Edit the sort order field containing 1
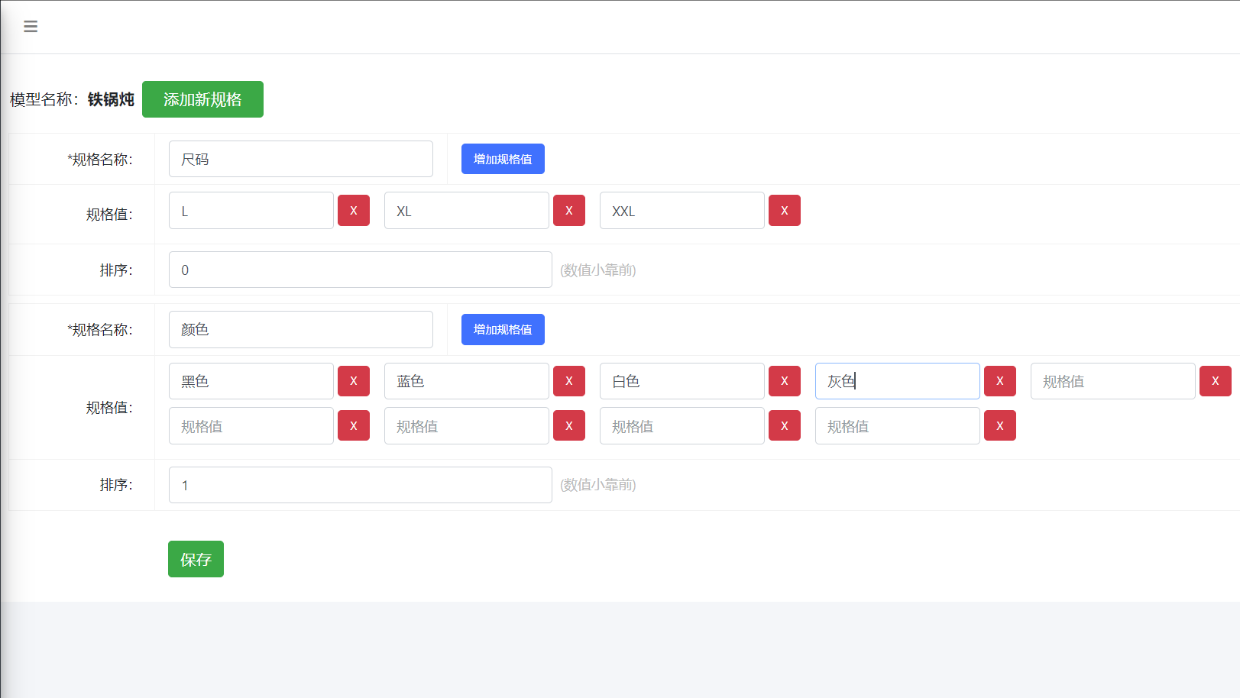 click(x=360, y=485)
